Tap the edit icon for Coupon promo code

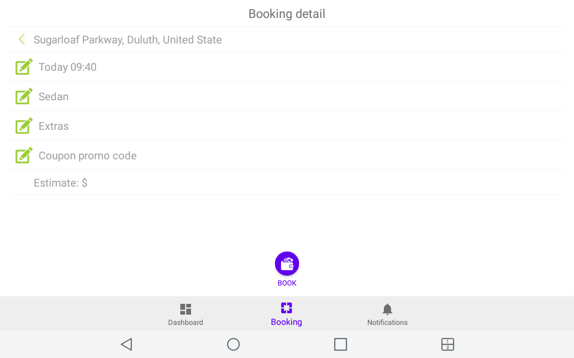point(24,155)
